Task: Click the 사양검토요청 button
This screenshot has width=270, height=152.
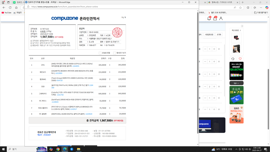Action: click(209, 34)
